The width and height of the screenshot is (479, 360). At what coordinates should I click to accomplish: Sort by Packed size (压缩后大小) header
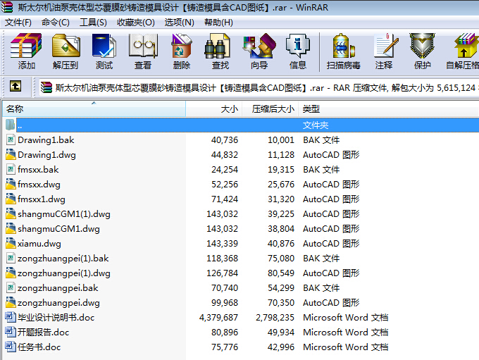(270, 108)
